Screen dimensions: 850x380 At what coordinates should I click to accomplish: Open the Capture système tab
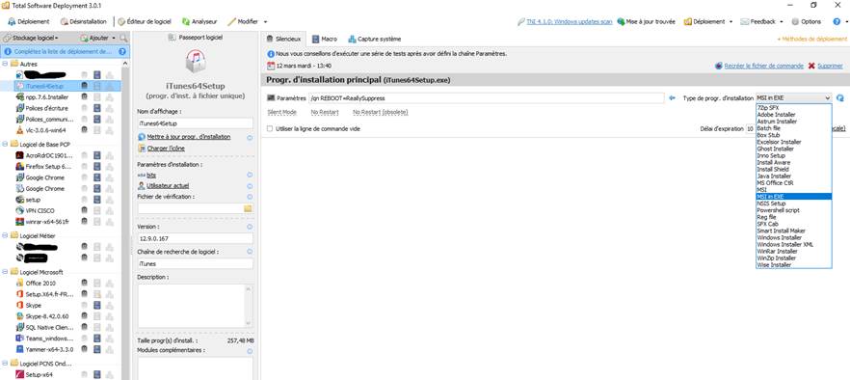(x=375, y=40)
